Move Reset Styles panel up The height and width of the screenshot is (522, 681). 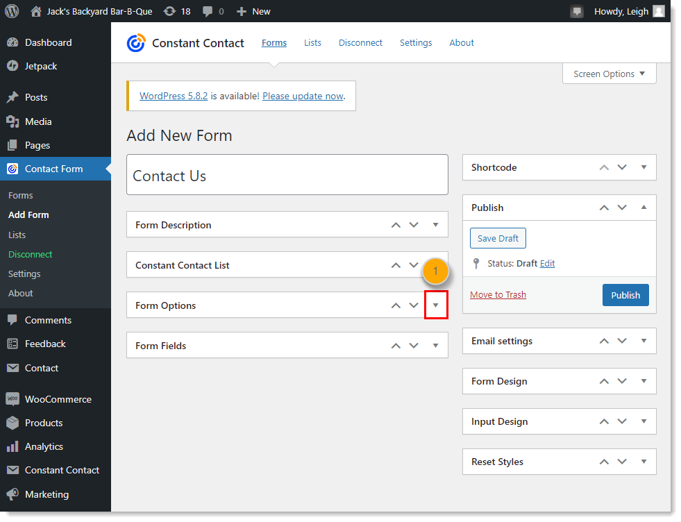pyautogui.click(x=604, y=462)
